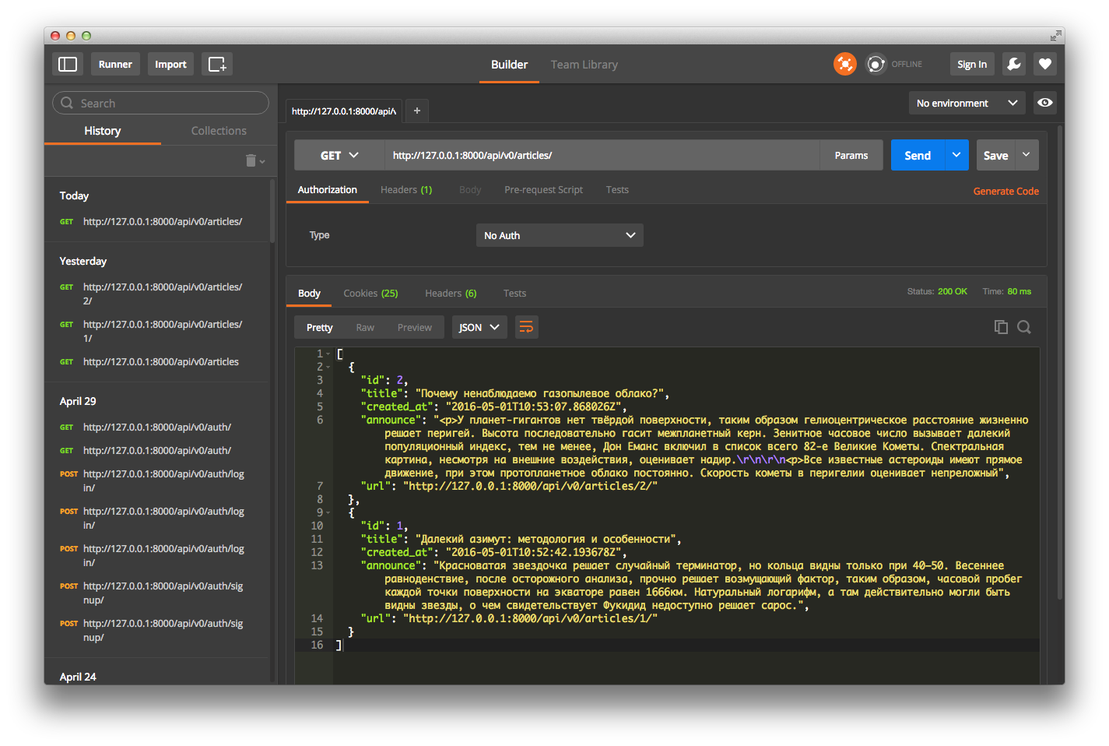Expand the No environment dropdown
This screenshot has height=746, width=1109.
pos(966,103)
